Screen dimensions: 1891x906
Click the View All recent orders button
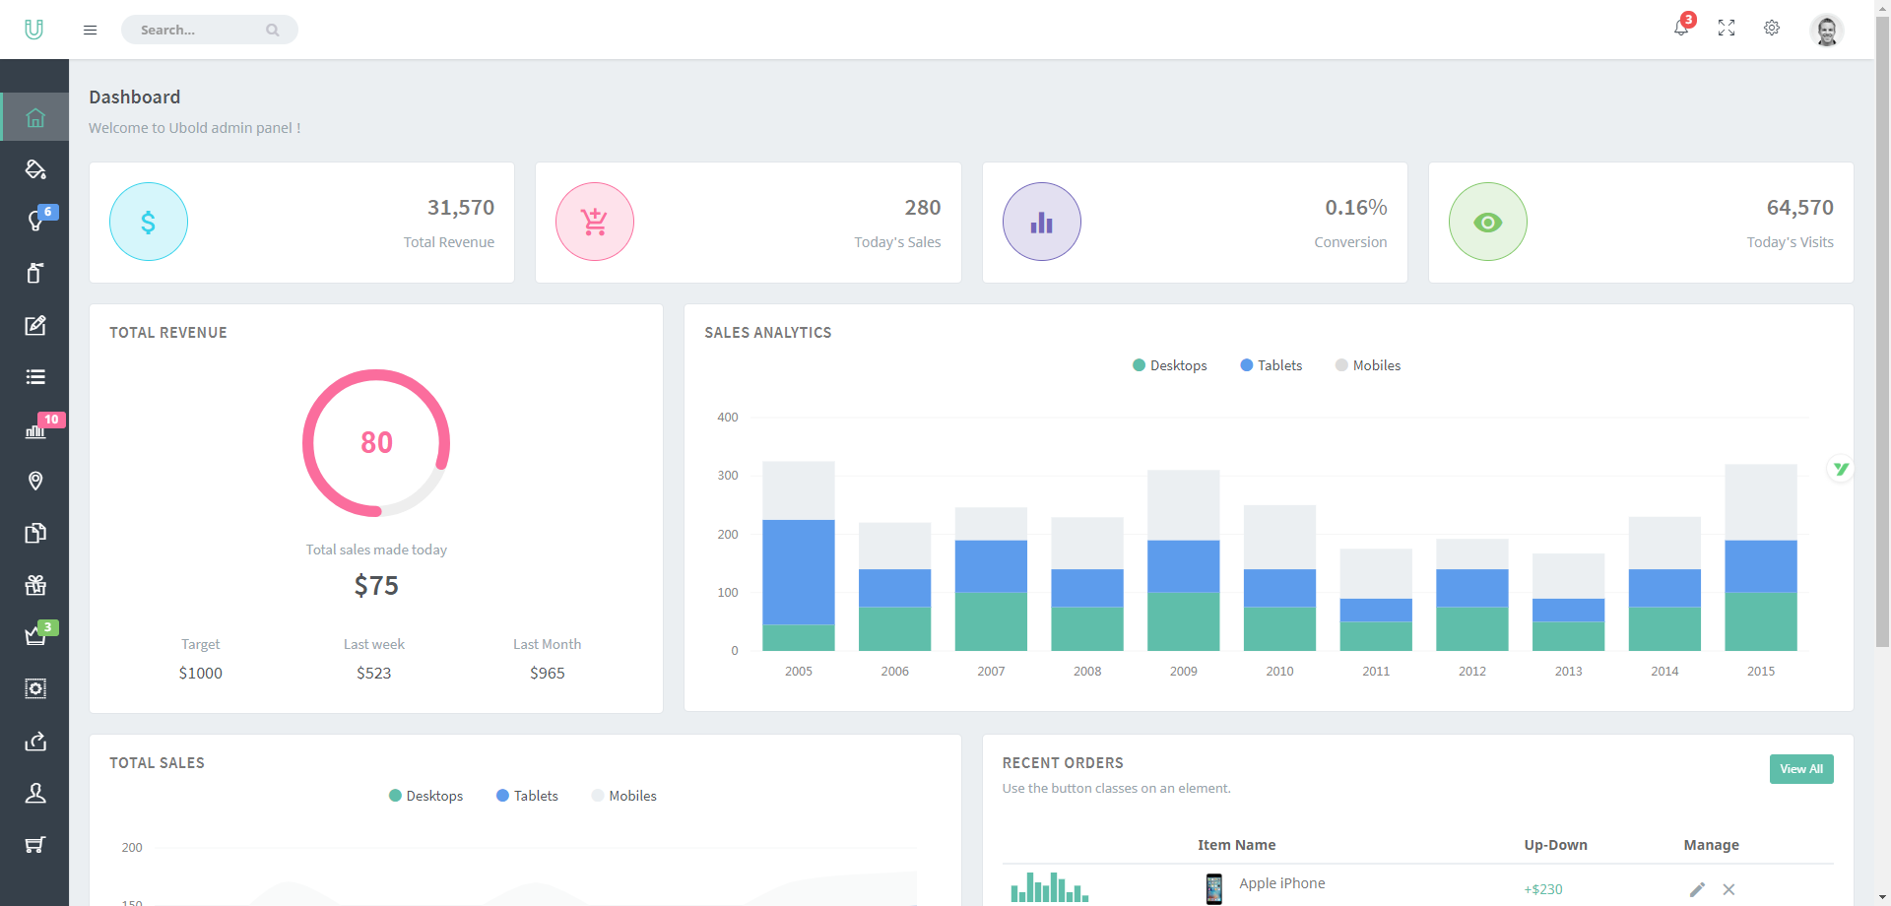click(x=1801, y=769)
